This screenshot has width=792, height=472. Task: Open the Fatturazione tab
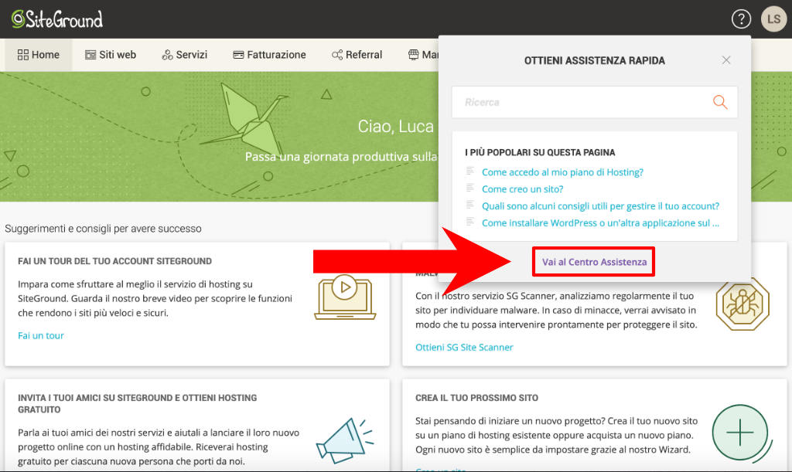[269, 54]
